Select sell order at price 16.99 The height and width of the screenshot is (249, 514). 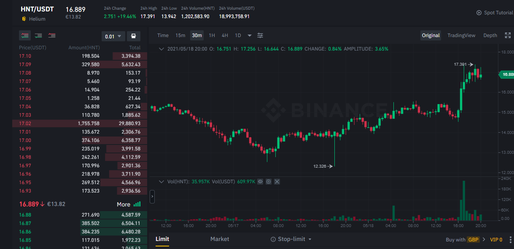(80, 149)
